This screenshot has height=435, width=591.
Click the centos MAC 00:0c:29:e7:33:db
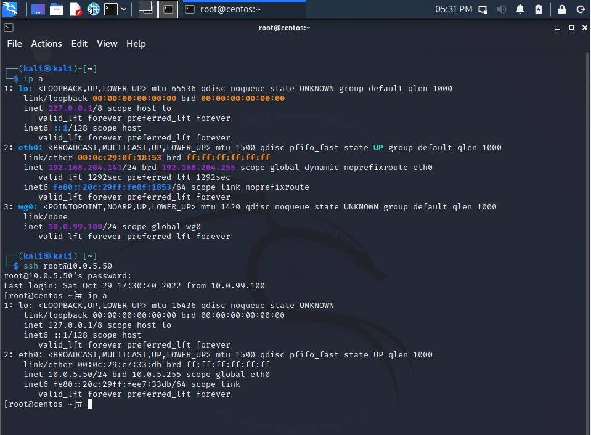click(120, 365)
